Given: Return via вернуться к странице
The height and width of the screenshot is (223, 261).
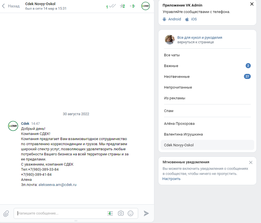Looking at the screenshot, I should pos(196,42).
